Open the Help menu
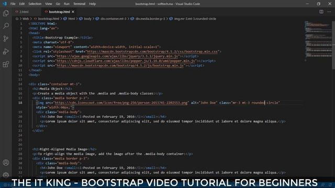335x188 pixels. point(92,4)
